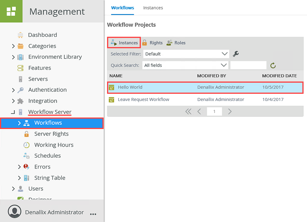Image resolution: width=307 pixels, height=222 pixels.
Task: Click the Dashboard easel icon
Action: tap(20, 35)
